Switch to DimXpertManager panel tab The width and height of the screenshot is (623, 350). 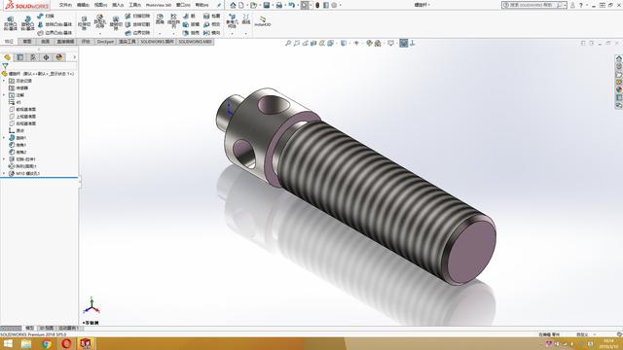46,57
